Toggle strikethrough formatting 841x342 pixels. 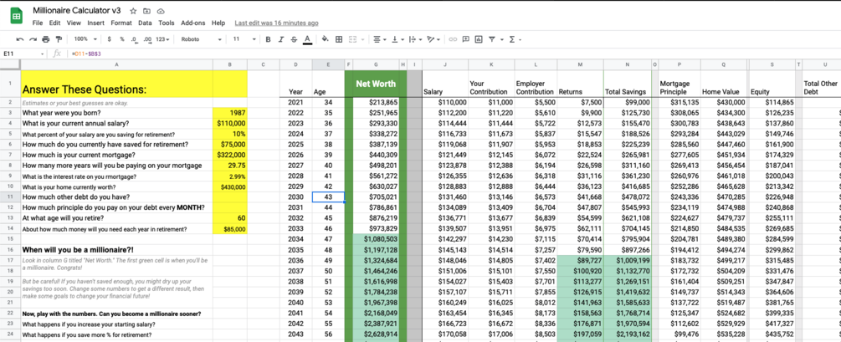pos(294,39)
